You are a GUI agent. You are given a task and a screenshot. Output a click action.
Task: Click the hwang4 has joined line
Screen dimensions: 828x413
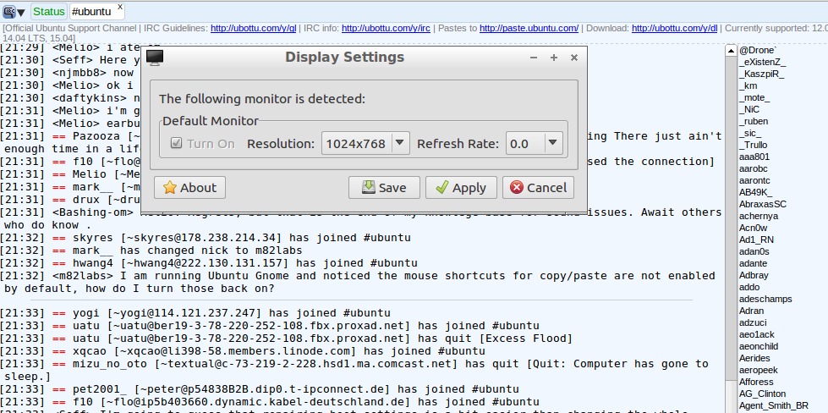[x=209, y=263]
